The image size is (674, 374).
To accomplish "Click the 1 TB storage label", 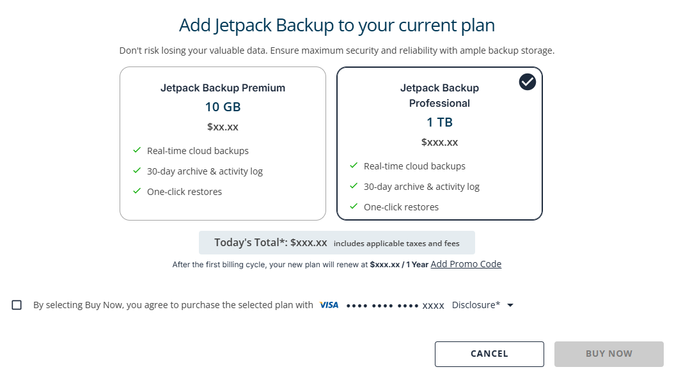I will point(439,121).
